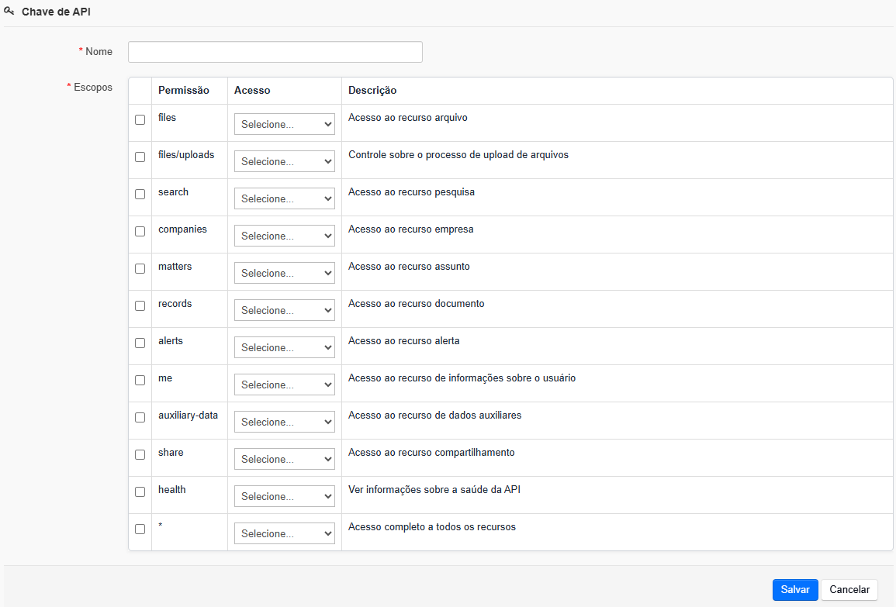
Task: Check the files/uploads permission checkbox
Action: pyautogui.click(x=140, y=157)
